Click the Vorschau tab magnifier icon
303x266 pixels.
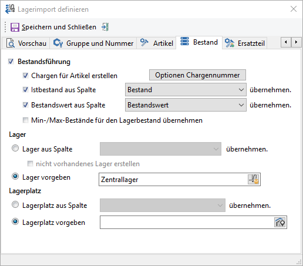pyautogui.click(x=11, y=43)
